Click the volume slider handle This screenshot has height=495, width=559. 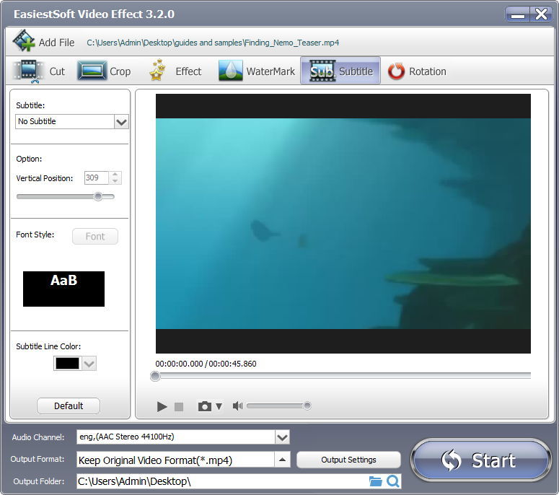[x=307, y=406]
